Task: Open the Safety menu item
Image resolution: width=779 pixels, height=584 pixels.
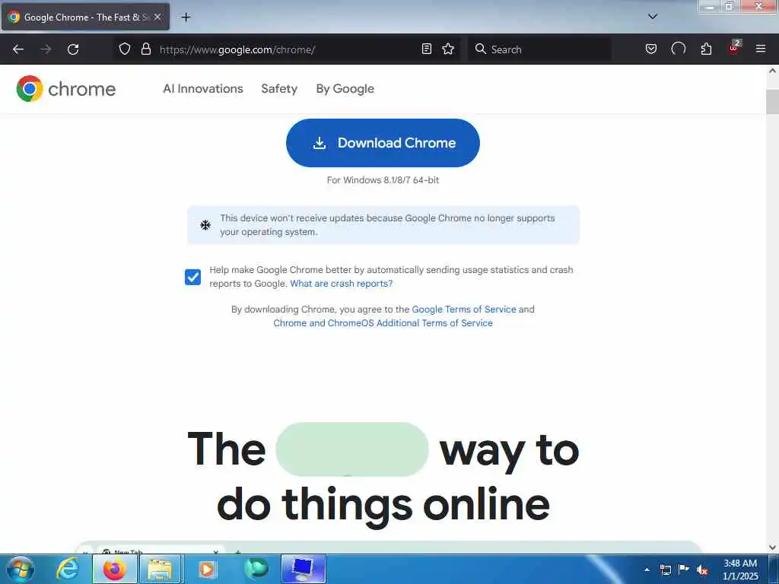Action: pos(279,89)
